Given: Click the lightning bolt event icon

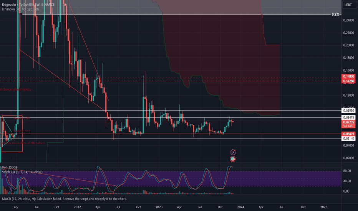Looking at the screenshot, I should point(233,152).
